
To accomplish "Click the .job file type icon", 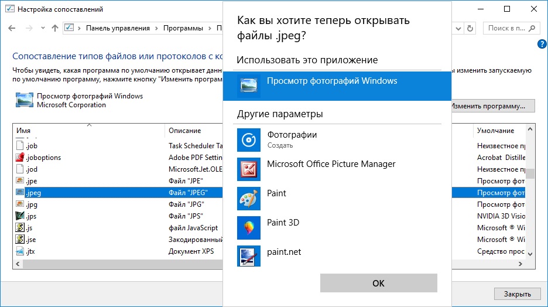I will click(20, 145).
